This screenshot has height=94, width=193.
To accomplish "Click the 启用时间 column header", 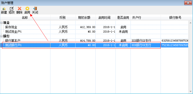I will point(105,18).
